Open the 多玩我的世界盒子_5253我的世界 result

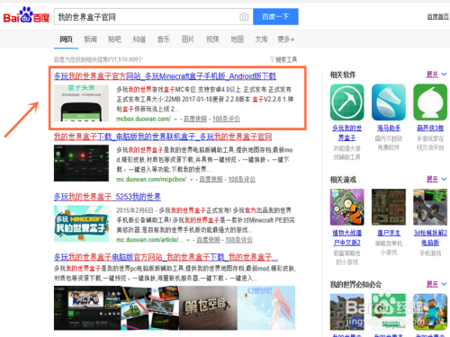[107, 197]
